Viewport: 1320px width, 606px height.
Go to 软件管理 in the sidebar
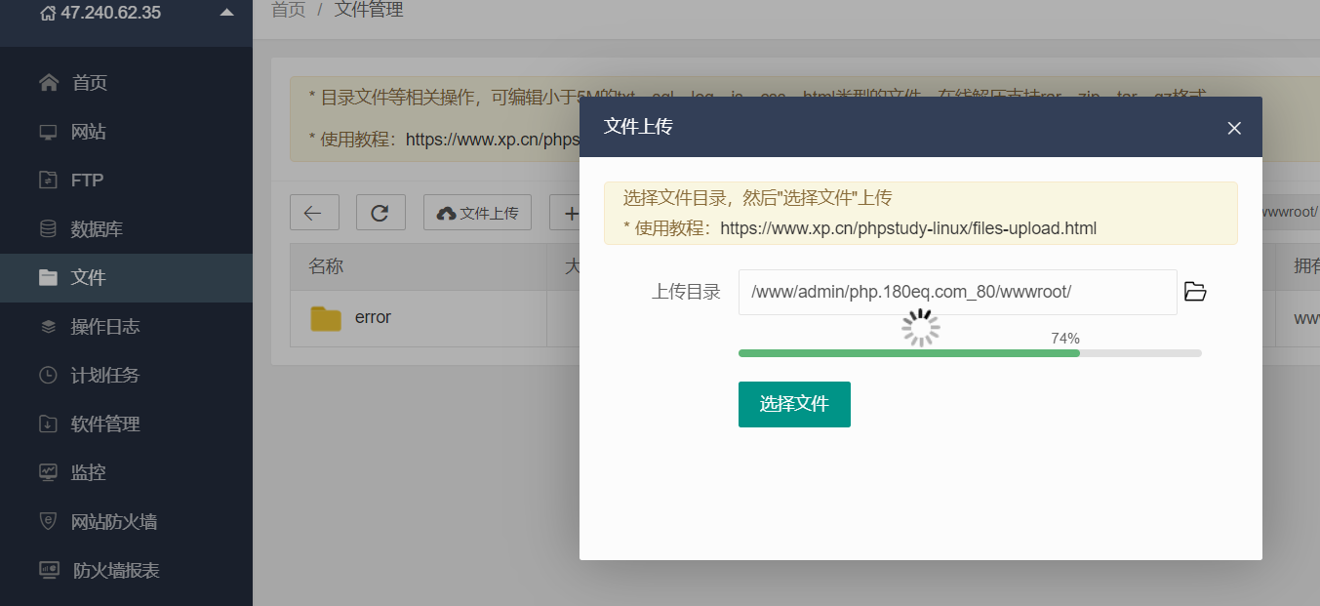pyautogui.click(x=104, y=424)
